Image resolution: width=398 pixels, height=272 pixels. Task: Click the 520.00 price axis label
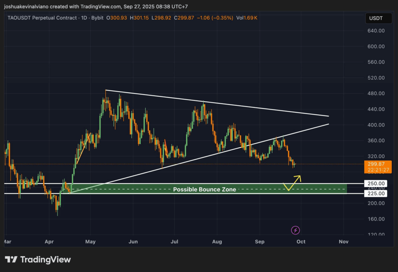tap(376, 77)
